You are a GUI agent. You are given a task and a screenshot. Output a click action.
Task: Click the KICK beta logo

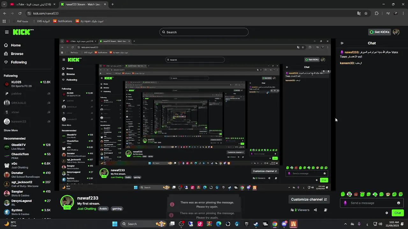23,32
